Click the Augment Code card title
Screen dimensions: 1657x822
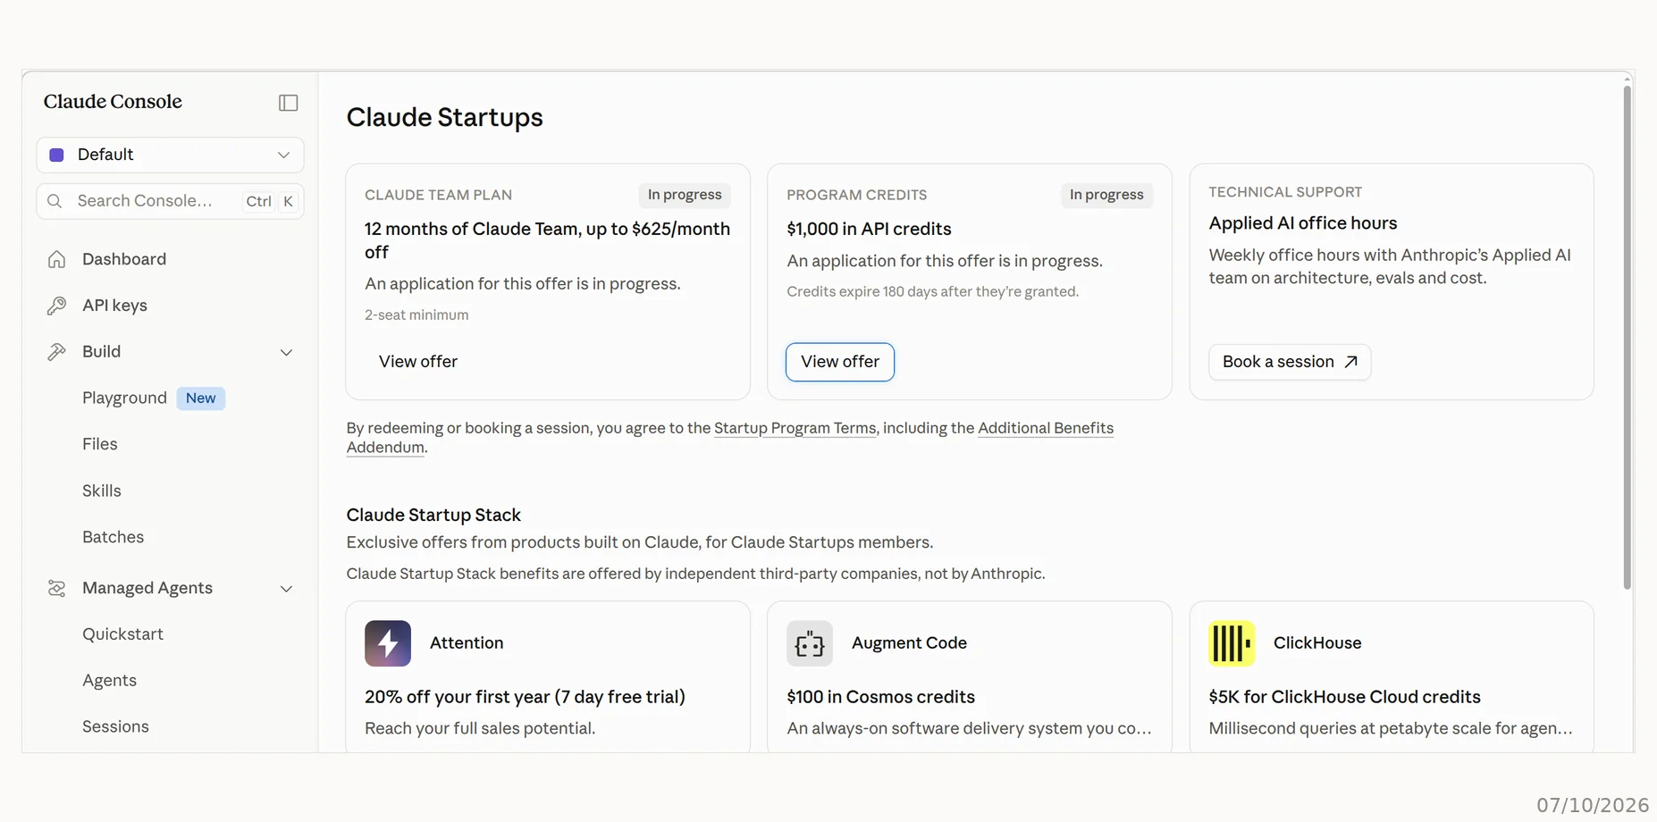click(909, 643)
